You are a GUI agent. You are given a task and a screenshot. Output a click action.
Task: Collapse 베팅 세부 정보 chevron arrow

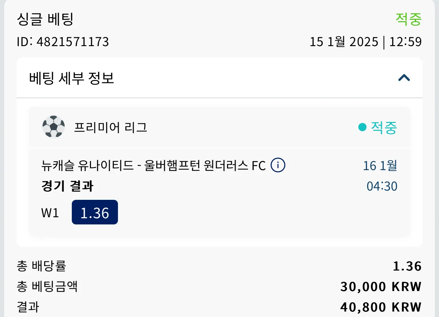(404, 78)
